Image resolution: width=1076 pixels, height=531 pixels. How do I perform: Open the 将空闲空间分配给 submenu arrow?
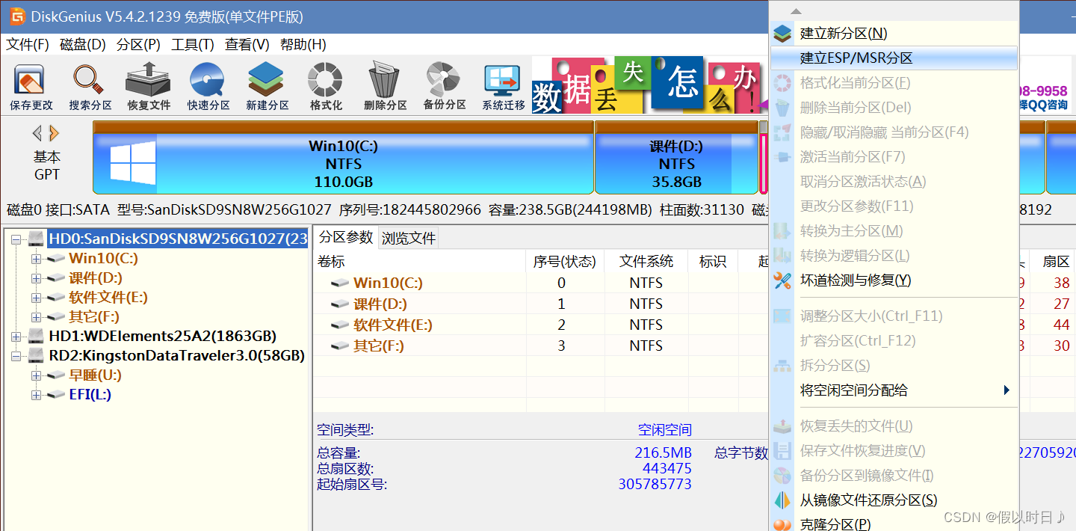(1007, 390)
